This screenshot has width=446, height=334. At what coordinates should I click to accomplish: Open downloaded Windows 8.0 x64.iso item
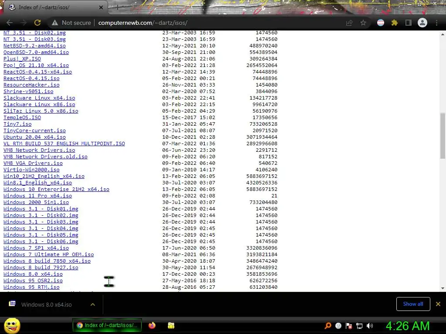point(46,304)
